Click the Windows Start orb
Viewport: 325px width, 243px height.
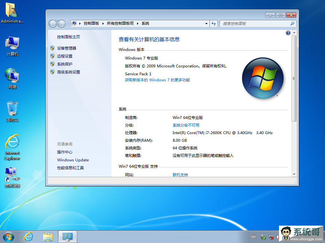click(x=9, y=237)
